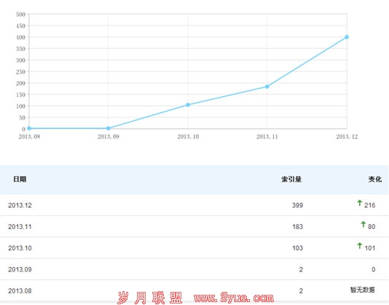Viewport: 389px width, 305px height.
Task: Click the chart data point at 2013.09
Action: click(x=108, y=128)
